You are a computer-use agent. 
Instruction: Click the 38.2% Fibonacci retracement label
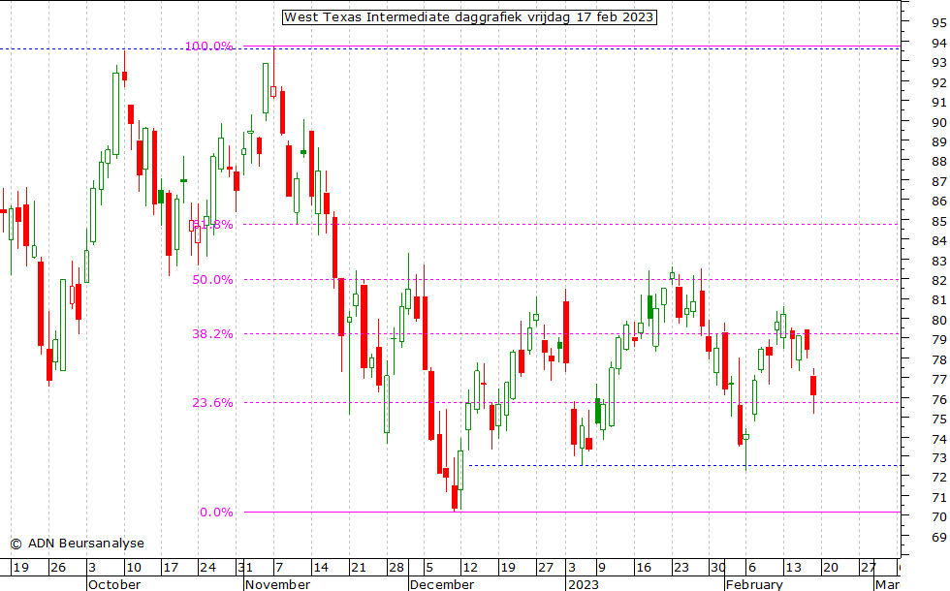tap(212, 334)
